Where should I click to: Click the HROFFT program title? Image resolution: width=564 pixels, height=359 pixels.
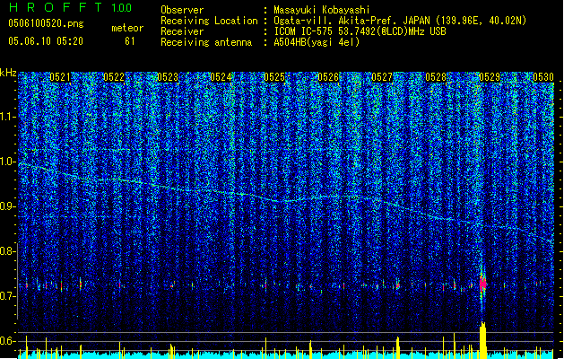56,7
